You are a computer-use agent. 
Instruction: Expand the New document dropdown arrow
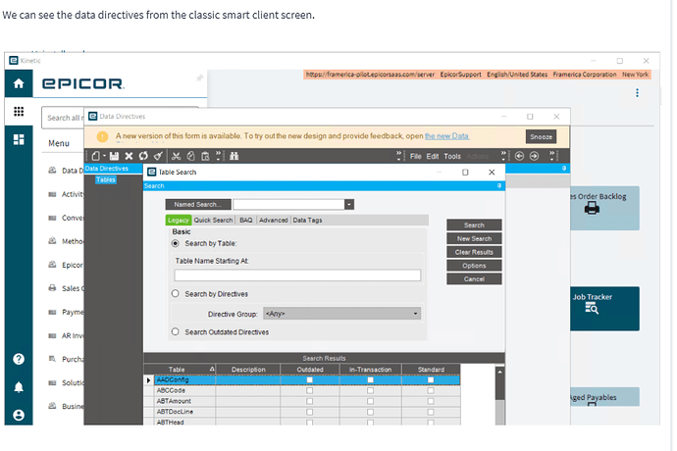pos(104,156)
